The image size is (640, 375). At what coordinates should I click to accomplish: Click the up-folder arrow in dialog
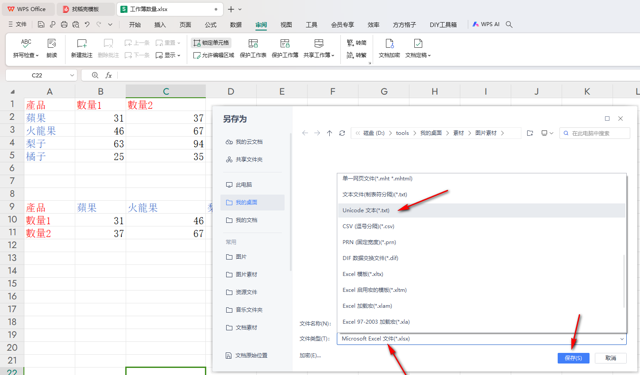(x=329, y=133)
